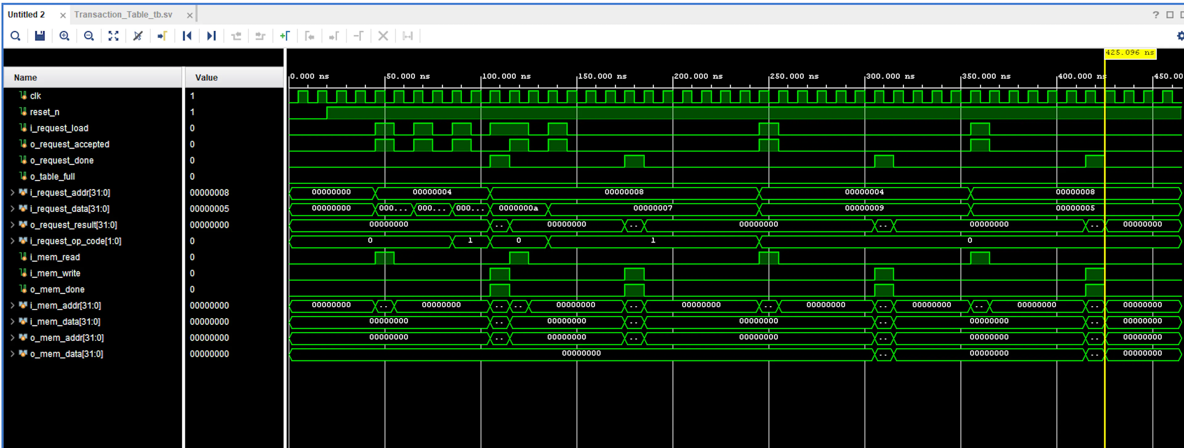Save the waveform configuration

[40, 36]
